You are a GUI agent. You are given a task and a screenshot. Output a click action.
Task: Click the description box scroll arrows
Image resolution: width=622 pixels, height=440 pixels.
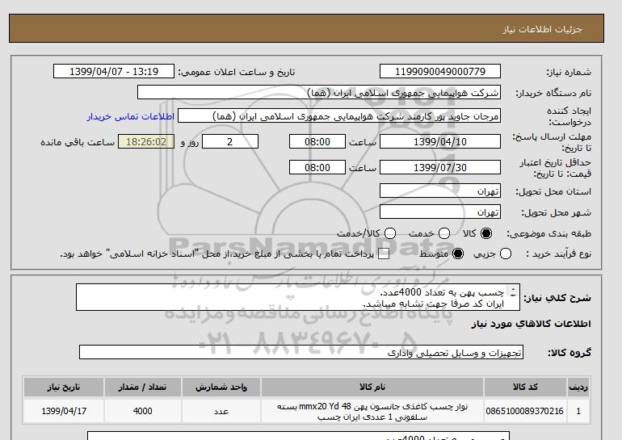coord(513,292)
